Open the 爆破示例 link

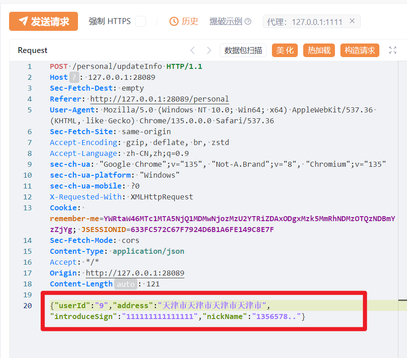[226, 21]
